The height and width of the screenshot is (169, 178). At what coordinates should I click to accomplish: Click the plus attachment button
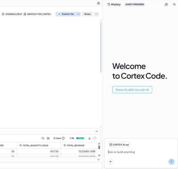[110, 162]
